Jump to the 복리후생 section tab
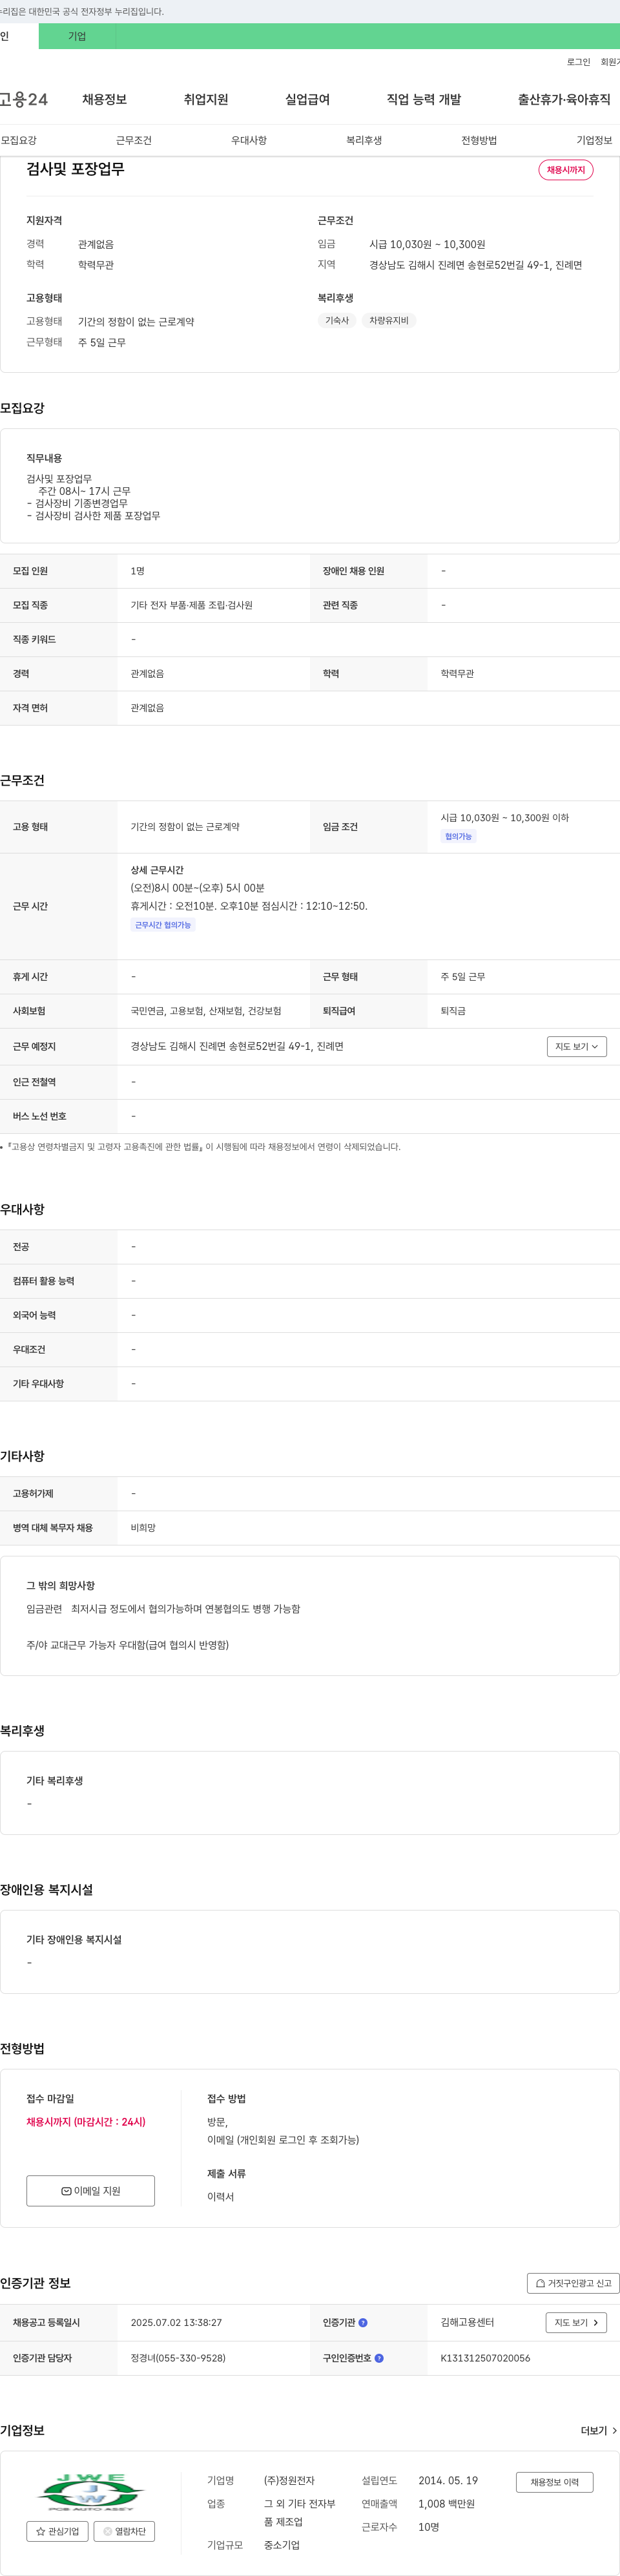 pyautogui.click(x=364, y=140)
